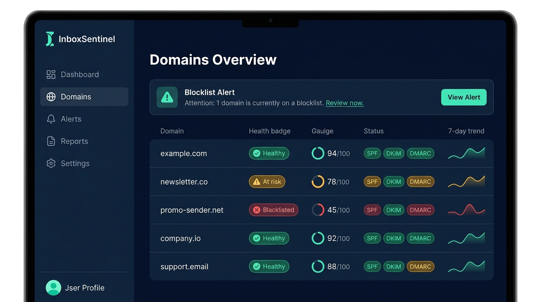Click DKIM status tag for example.com
Image resolution: width=541 pixels, height=302 pixels.
[x=394, y=153]
